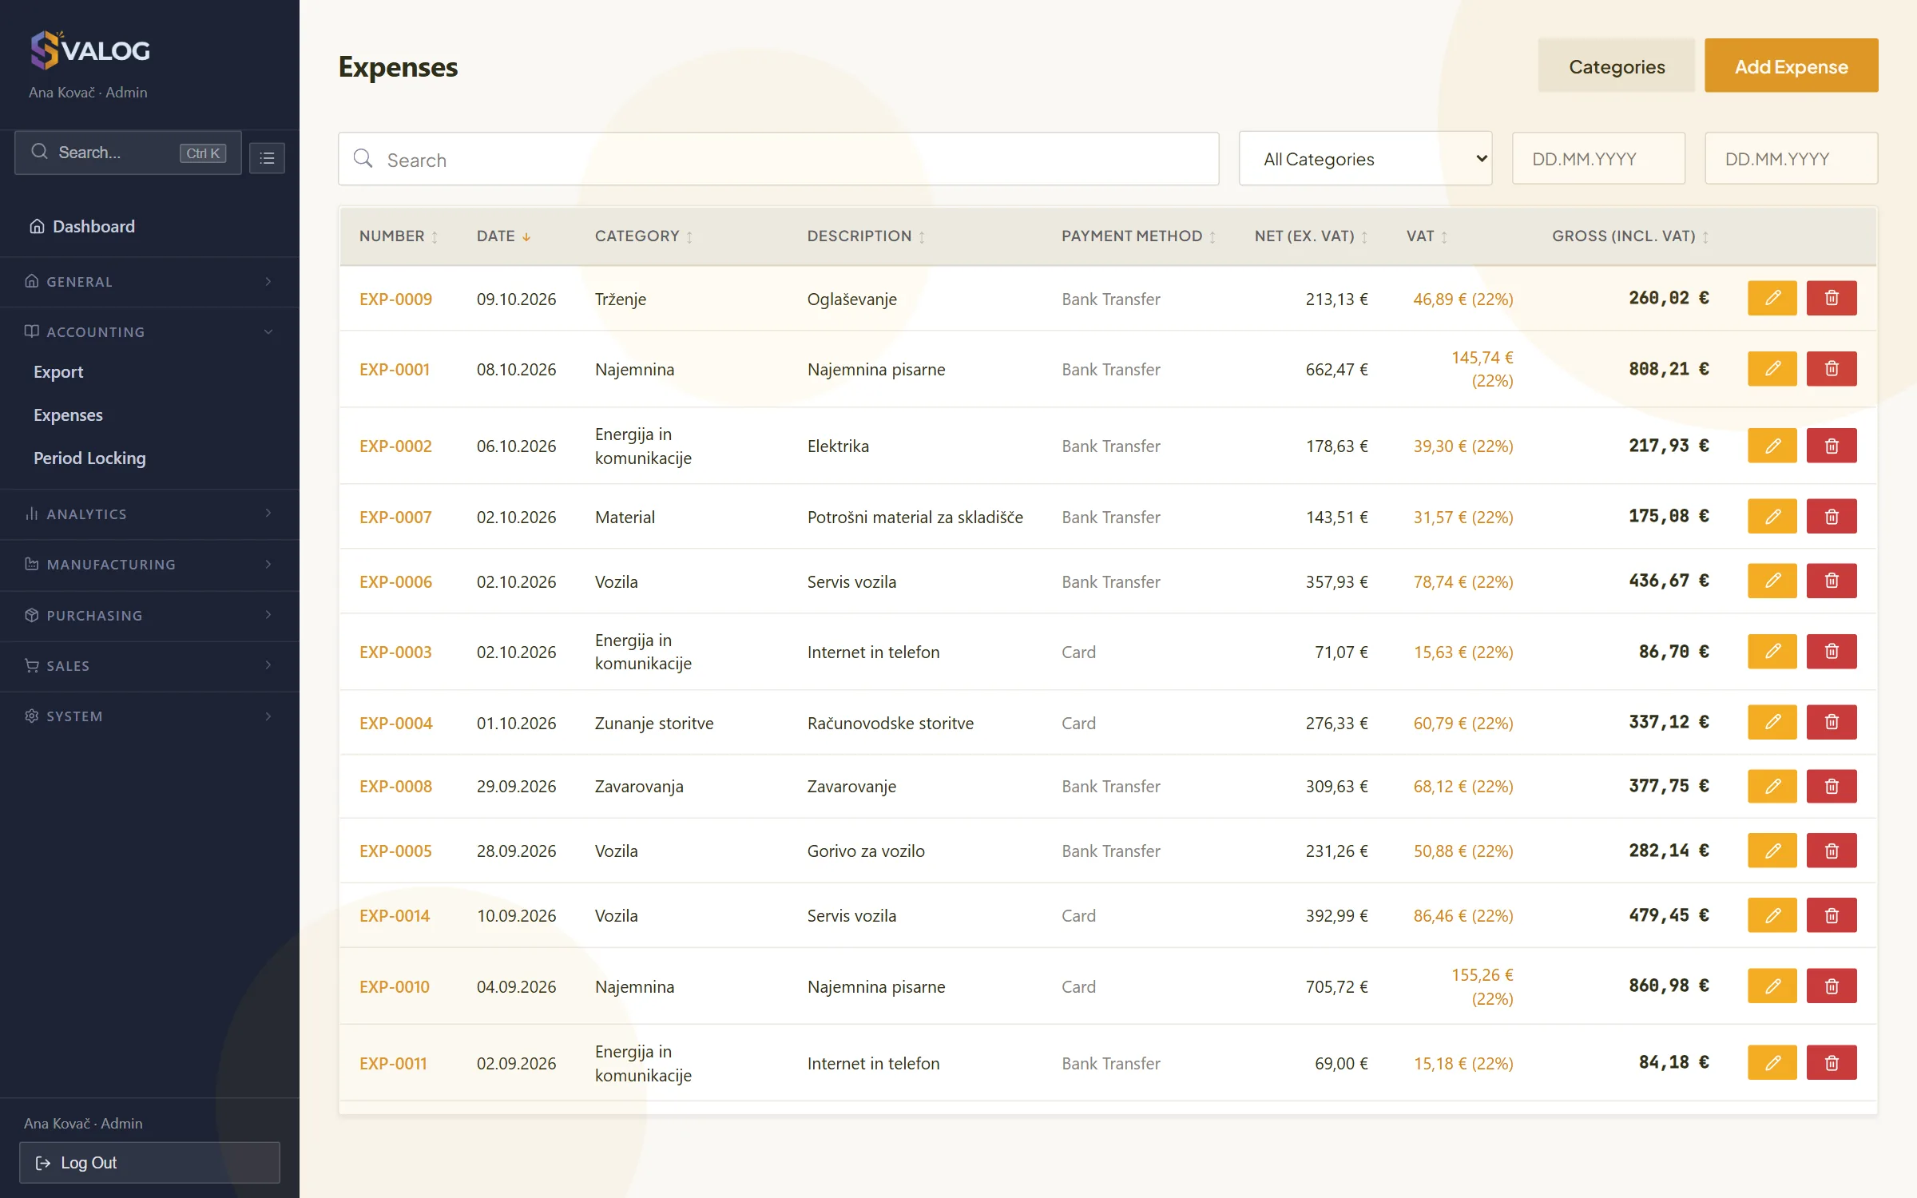Edit the EXP-0003 Internet in telefon expense
1917x1198 pixels.
(x=1772, y=652)
